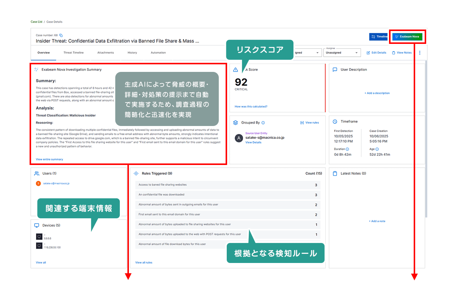The width and height of the screenshot is (455, 294).
Task: Click the info icon next to Grouped By
Action: point(263,123)
